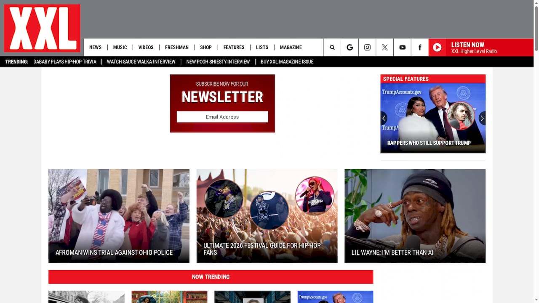Screen dimensions: 539x303
Task: Click the Special Features header
Action: pyautogui.click(x=433, y=79)
